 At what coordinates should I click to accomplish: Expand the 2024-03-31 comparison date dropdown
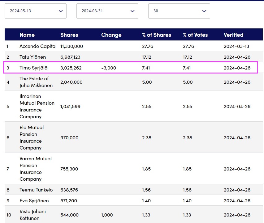(107, 11)
